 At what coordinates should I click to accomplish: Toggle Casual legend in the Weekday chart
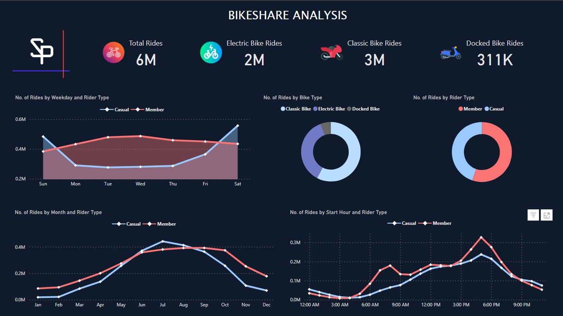tap(115, 110)
